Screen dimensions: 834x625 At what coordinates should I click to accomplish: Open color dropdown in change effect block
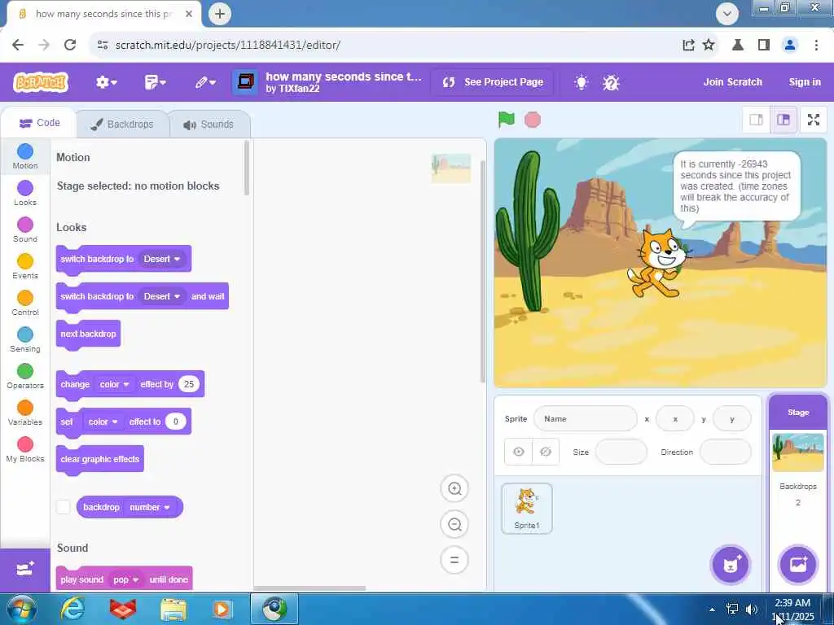pyautogui.click(x=114, y=384)
